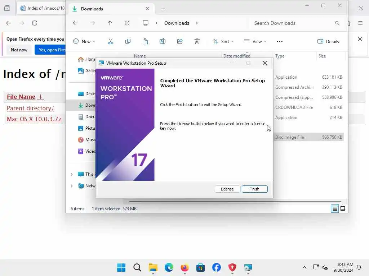Toggle the Details pane button
The height and width of the screenshot is (276, 369).
(328, 42)
